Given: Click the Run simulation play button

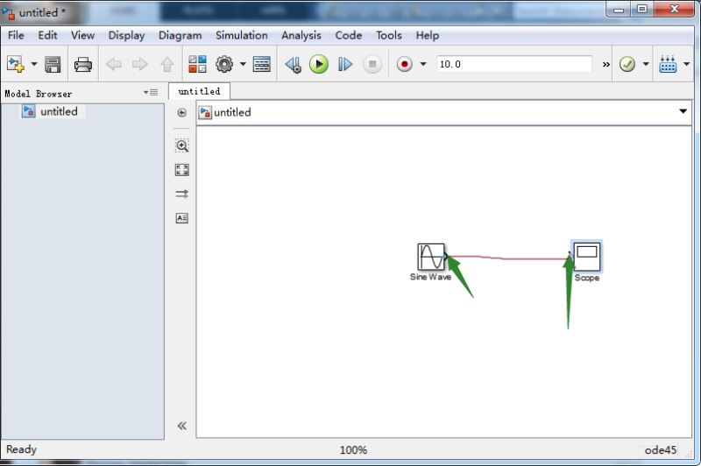Looking at the screenshot, I should (x=319, y=64).
